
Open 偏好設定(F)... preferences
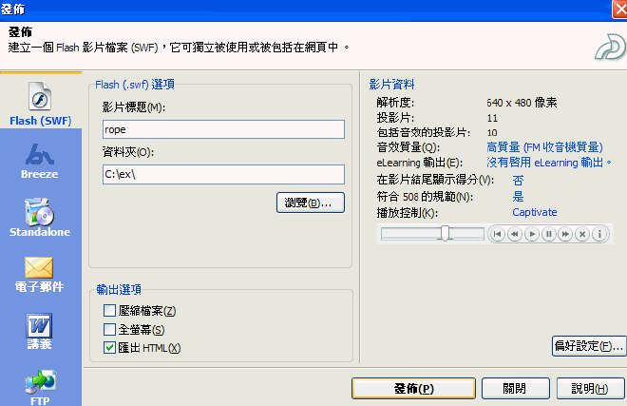point(589,346)
